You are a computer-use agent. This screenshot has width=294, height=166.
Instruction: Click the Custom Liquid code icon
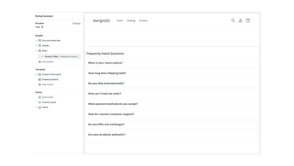40,102
